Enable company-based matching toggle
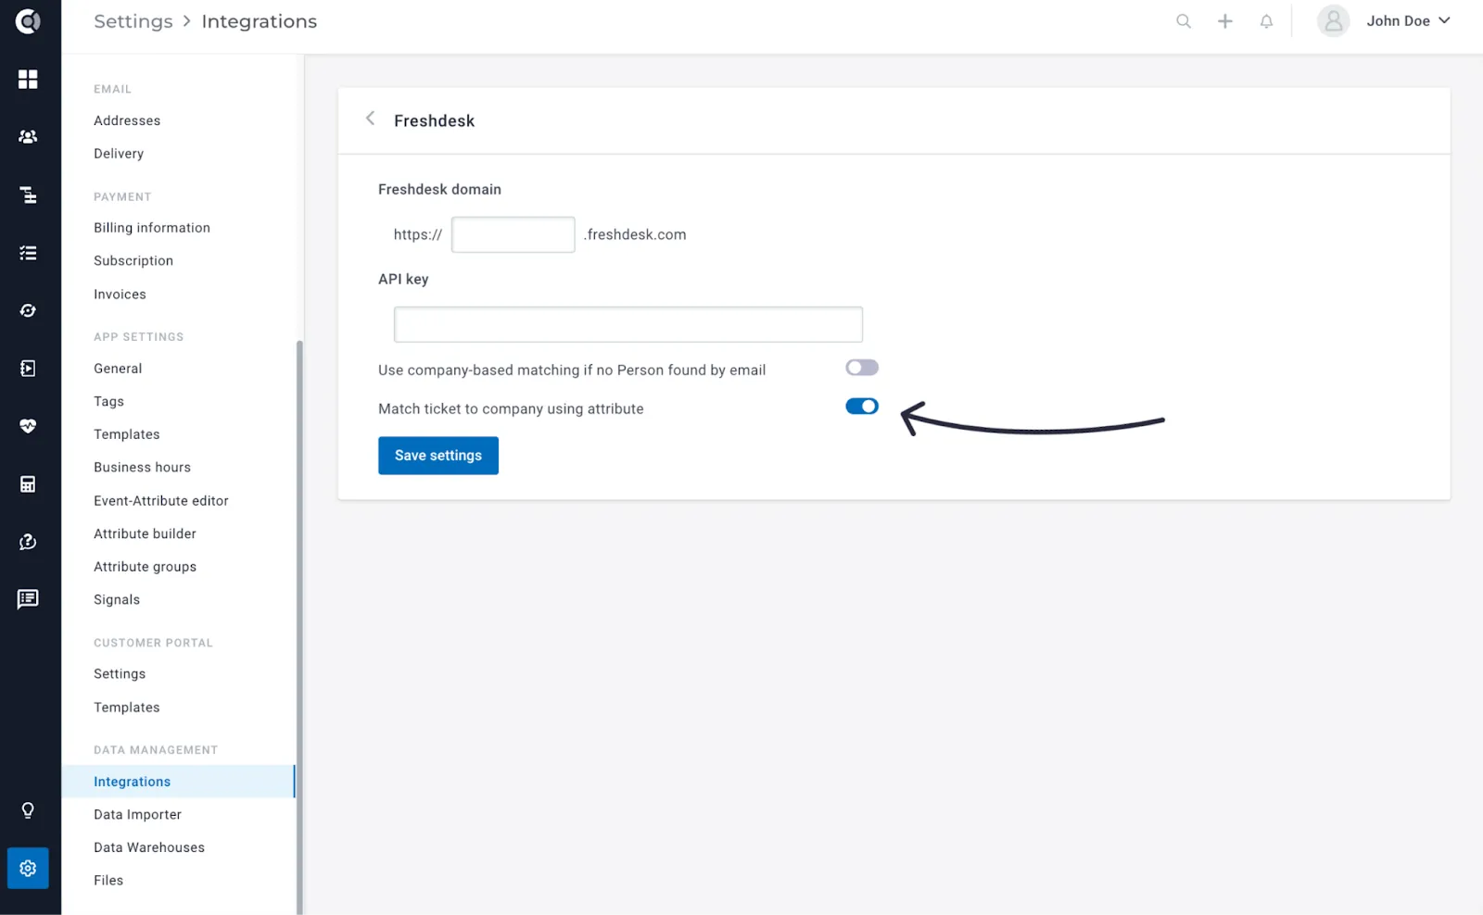1483x915 pixels. tap(862, 368)
